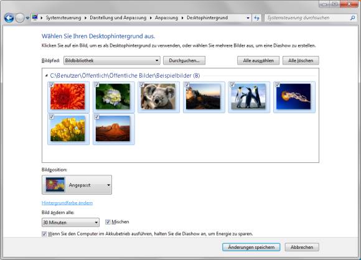Toggle the Mischen shuffle checkbox
The height and width of the screenshot is (260, 361).
108,222
